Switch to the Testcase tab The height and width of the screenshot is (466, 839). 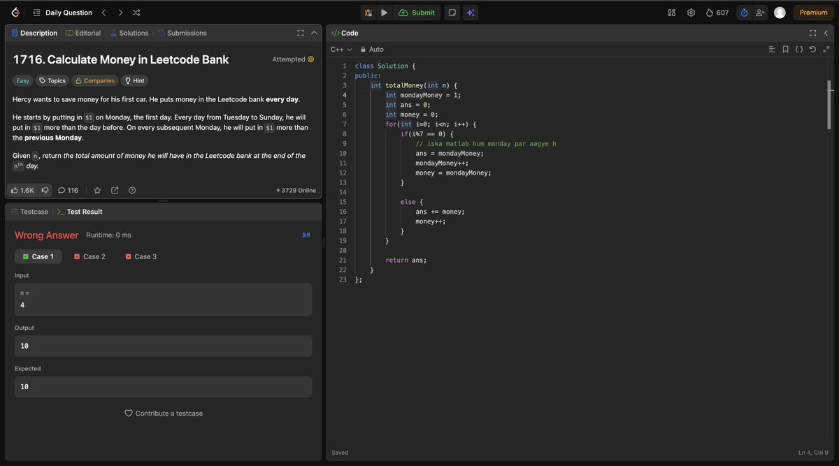pyautogui.click(x=29, y=212)
